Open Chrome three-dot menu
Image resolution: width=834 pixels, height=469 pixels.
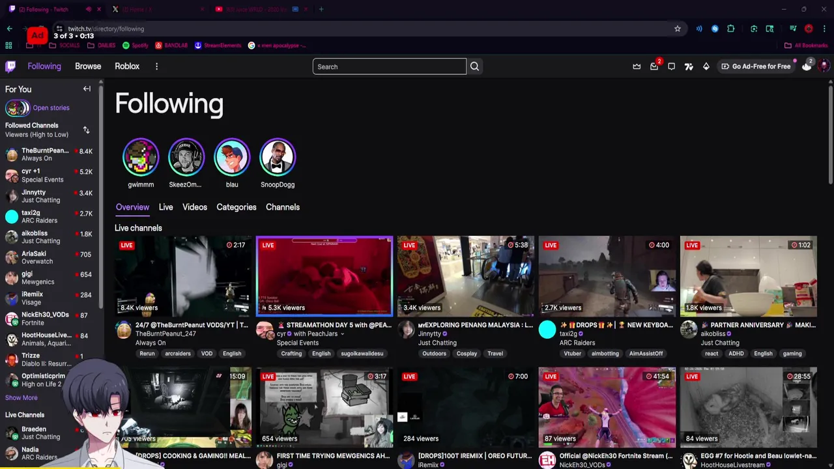point(824,29)
